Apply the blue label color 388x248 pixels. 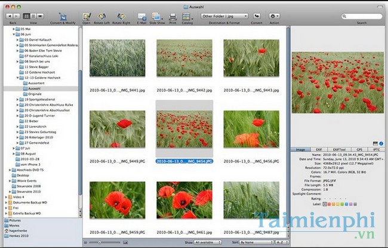[x=346, y=204]
